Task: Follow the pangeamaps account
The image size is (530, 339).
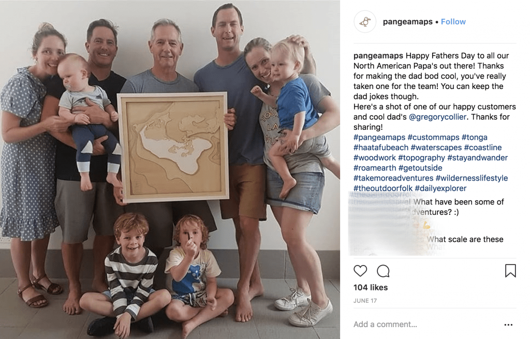Action: [453, 22]
